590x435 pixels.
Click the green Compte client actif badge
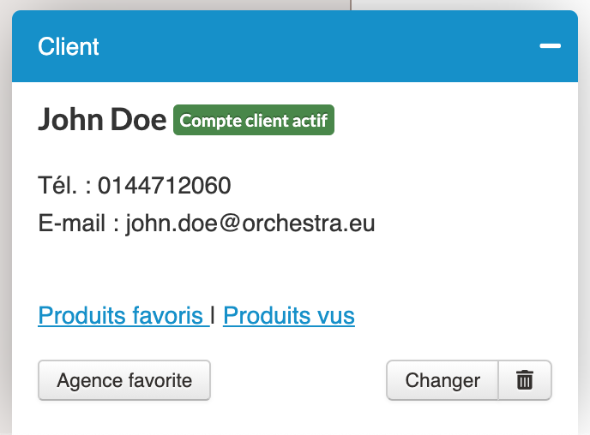[254, 121]
